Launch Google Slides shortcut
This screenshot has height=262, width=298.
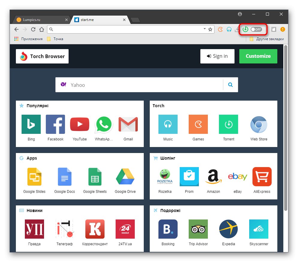click(34, 177)
